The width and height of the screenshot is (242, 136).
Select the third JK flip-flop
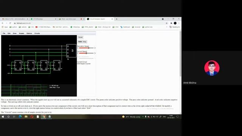(x=44, y=65)
